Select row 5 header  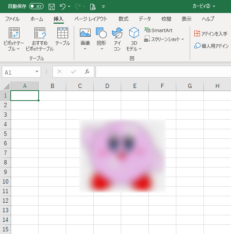[5, 134]
